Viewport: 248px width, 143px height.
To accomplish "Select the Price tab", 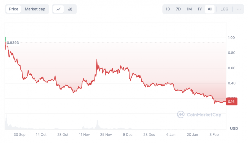I will tap(14, 9).
